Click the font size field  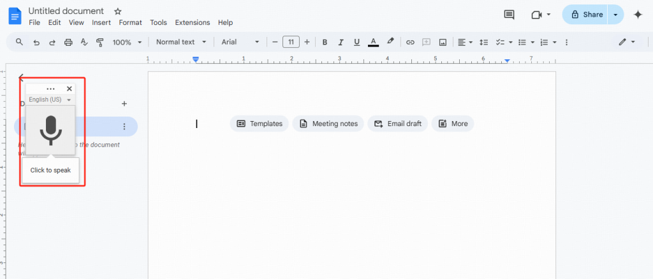[291, 42]
